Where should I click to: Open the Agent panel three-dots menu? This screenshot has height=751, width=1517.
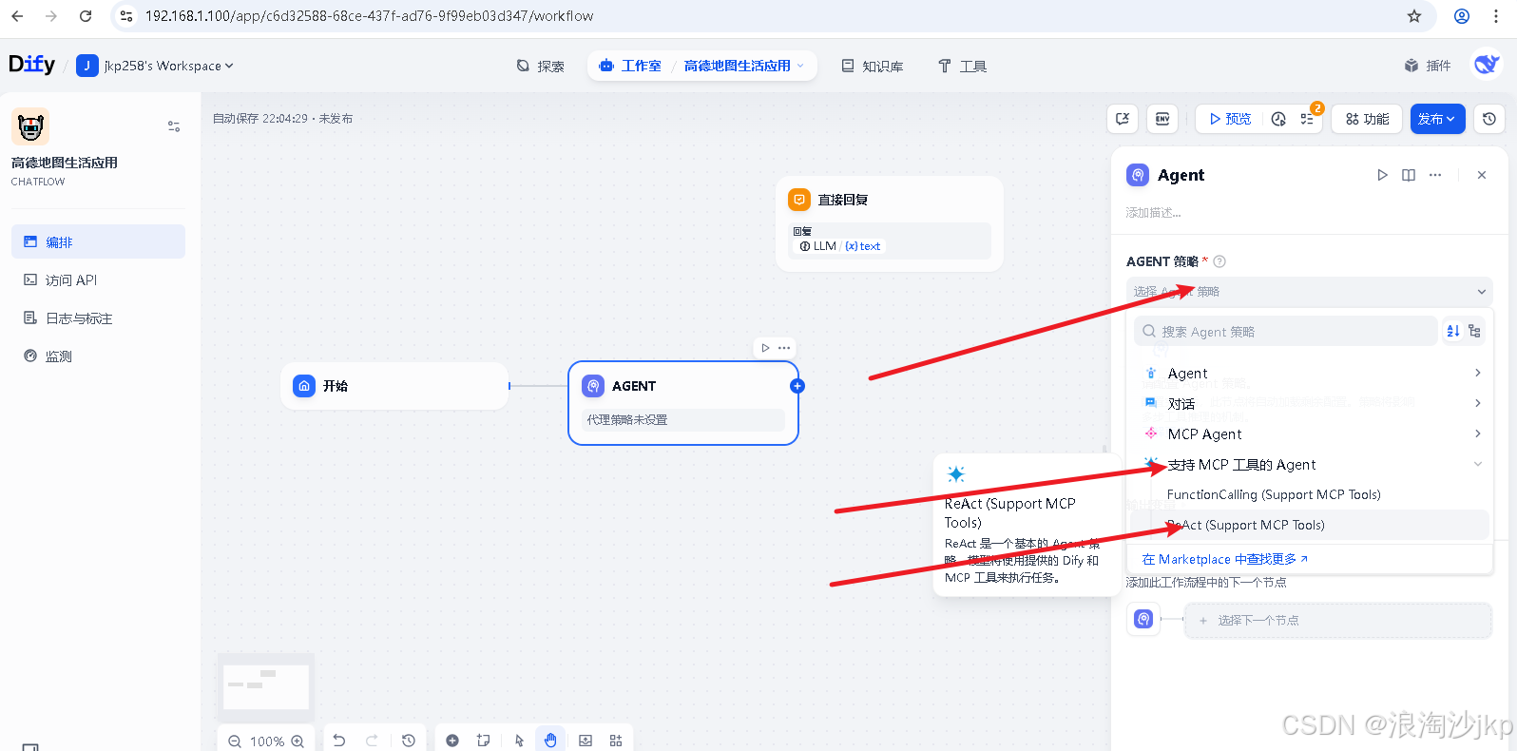click(x=1435, y=175)
